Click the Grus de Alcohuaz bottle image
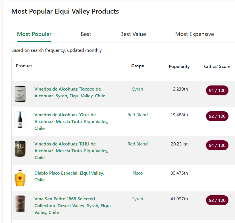Viewport: 235px width, 223px height. tap(20, 120)
